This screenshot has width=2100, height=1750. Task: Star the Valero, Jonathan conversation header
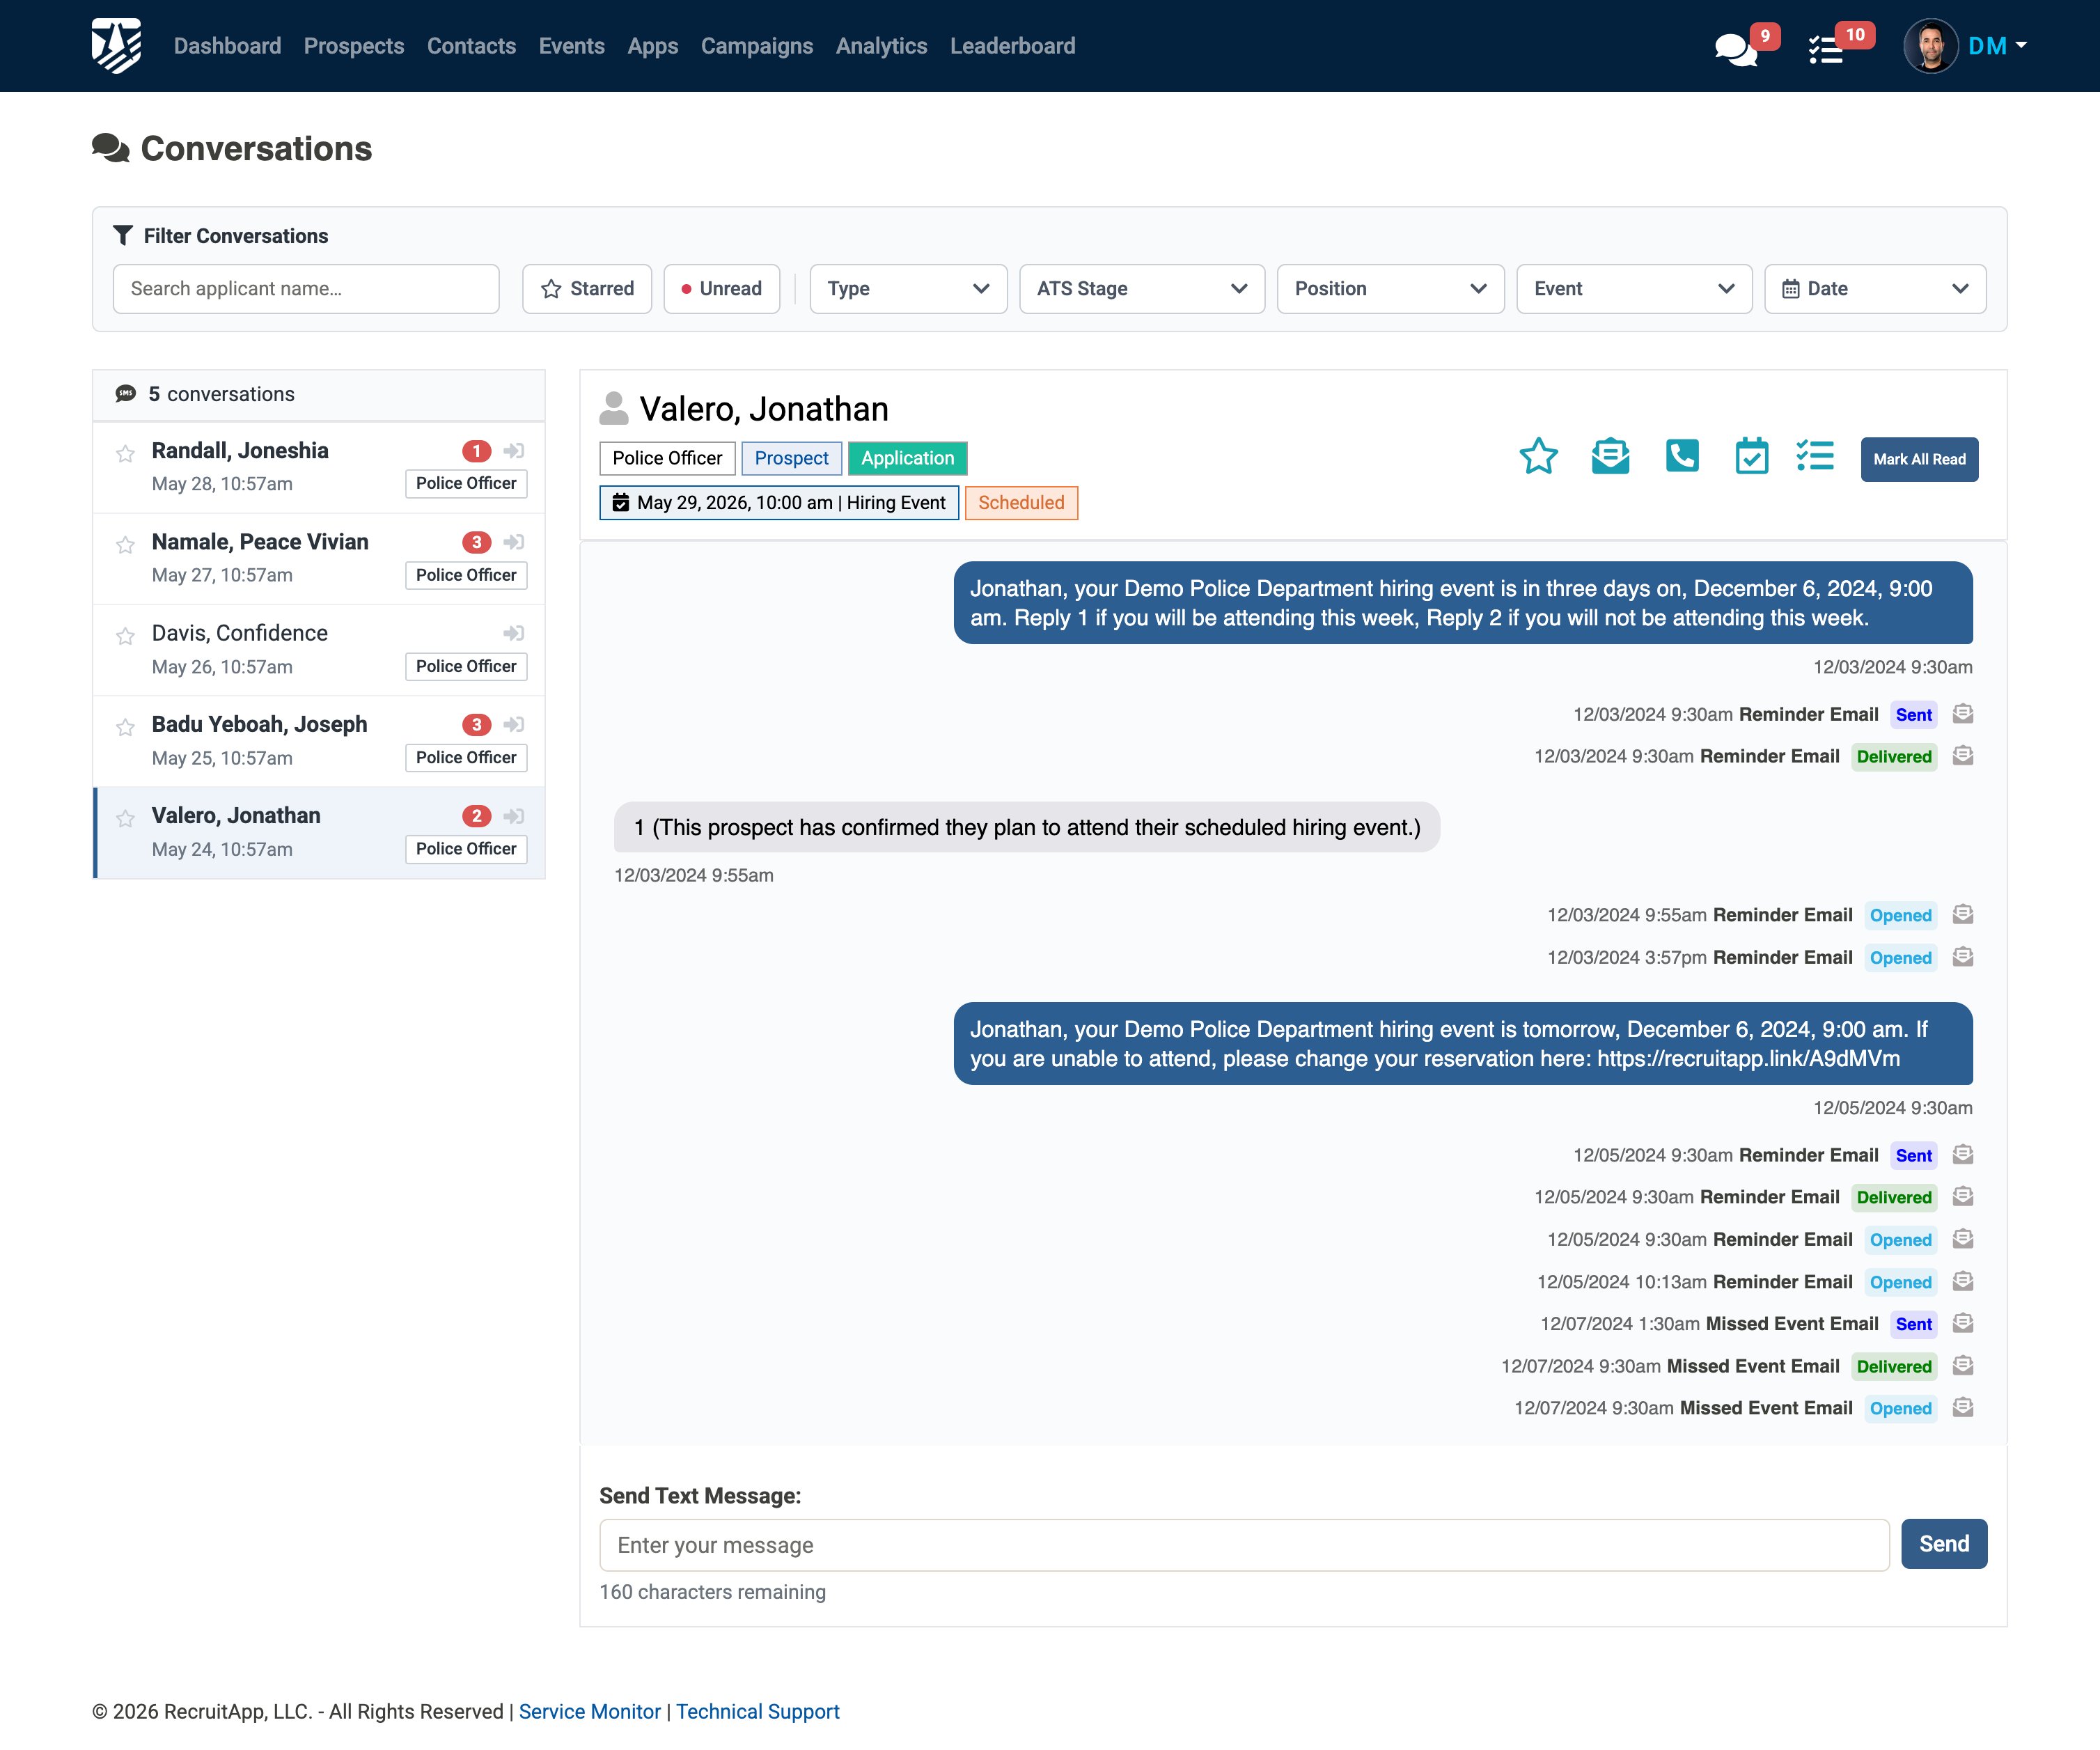(x=1538, y=457)
